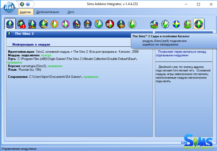Open help via the blue question mark icon
Screen dimensions: 217x151
pyautogui.click(x=28, y=4)
